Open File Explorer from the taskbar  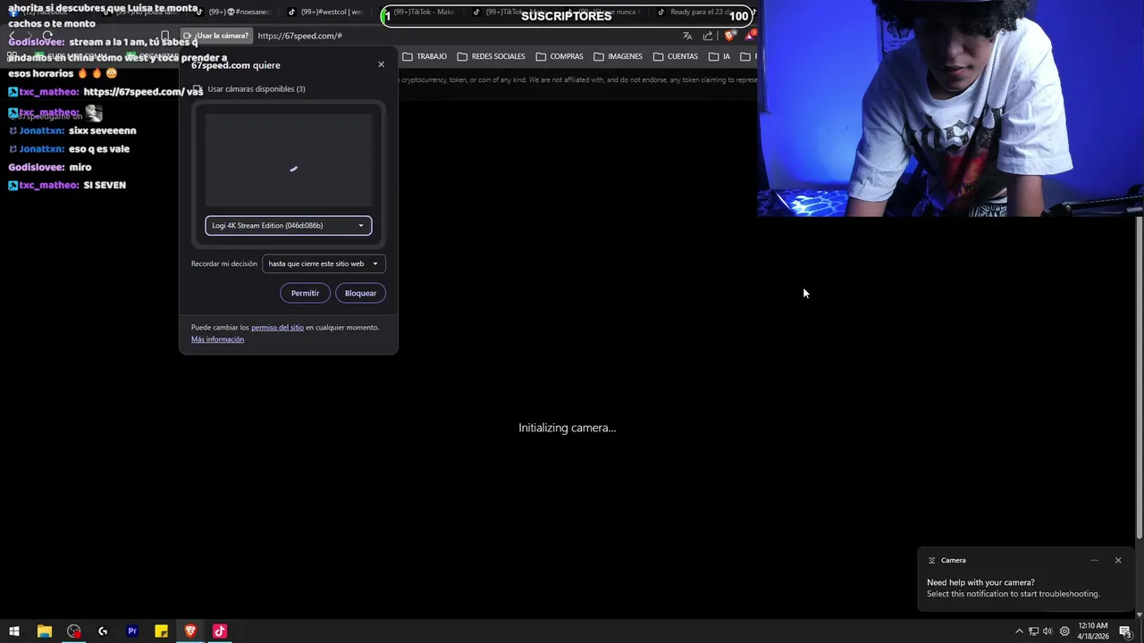44,631
